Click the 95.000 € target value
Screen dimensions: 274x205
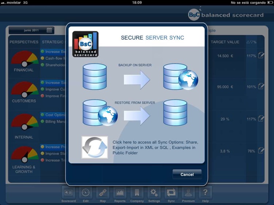pos(225,87)
